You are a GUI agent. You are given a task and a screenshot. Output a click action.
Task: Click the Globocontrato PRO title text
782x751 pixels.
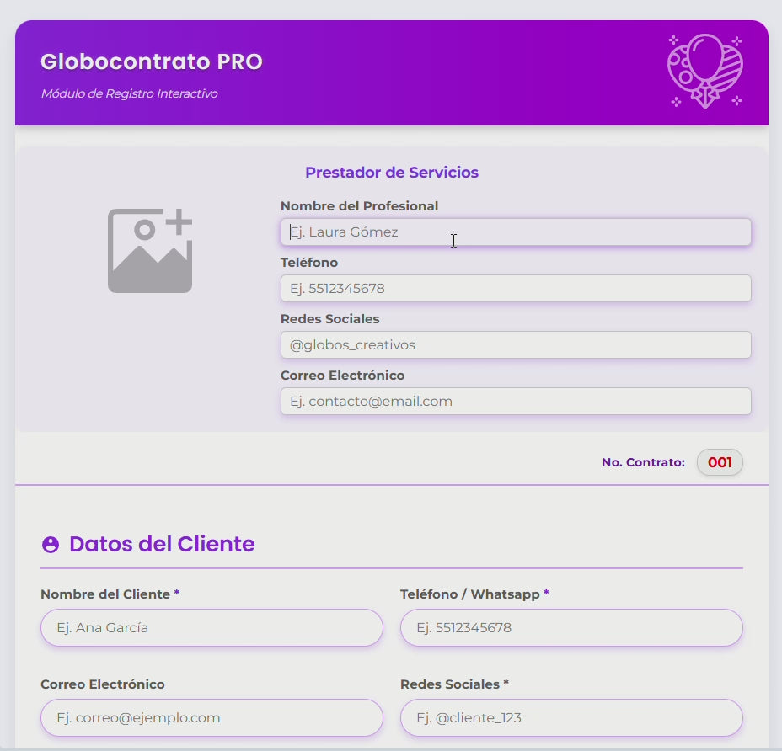[152, 61]
